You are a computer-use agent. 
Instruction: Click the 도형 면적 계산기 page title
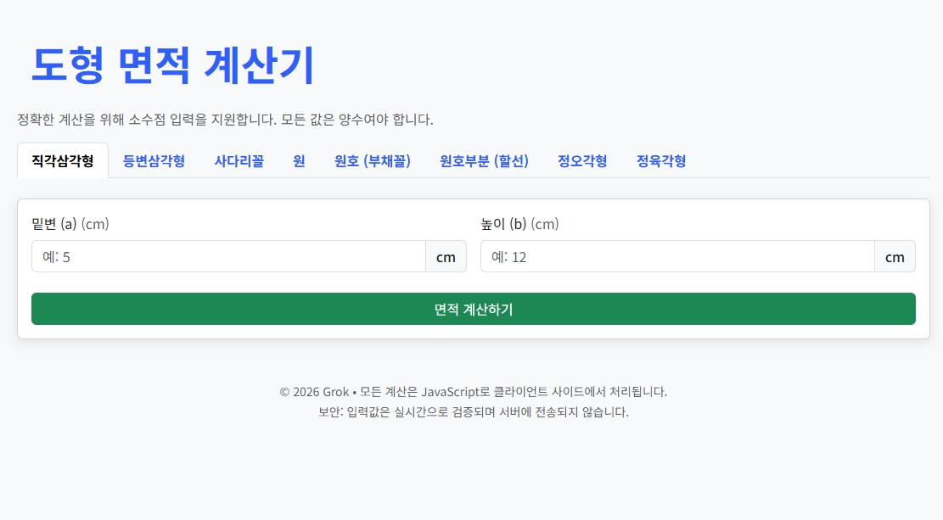172,64
